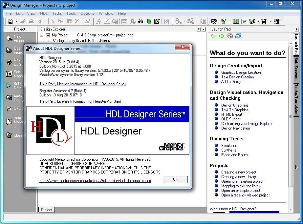303x224 pixels.
Task: Click New Project in the Project sidebar
Action: point(16,38)
